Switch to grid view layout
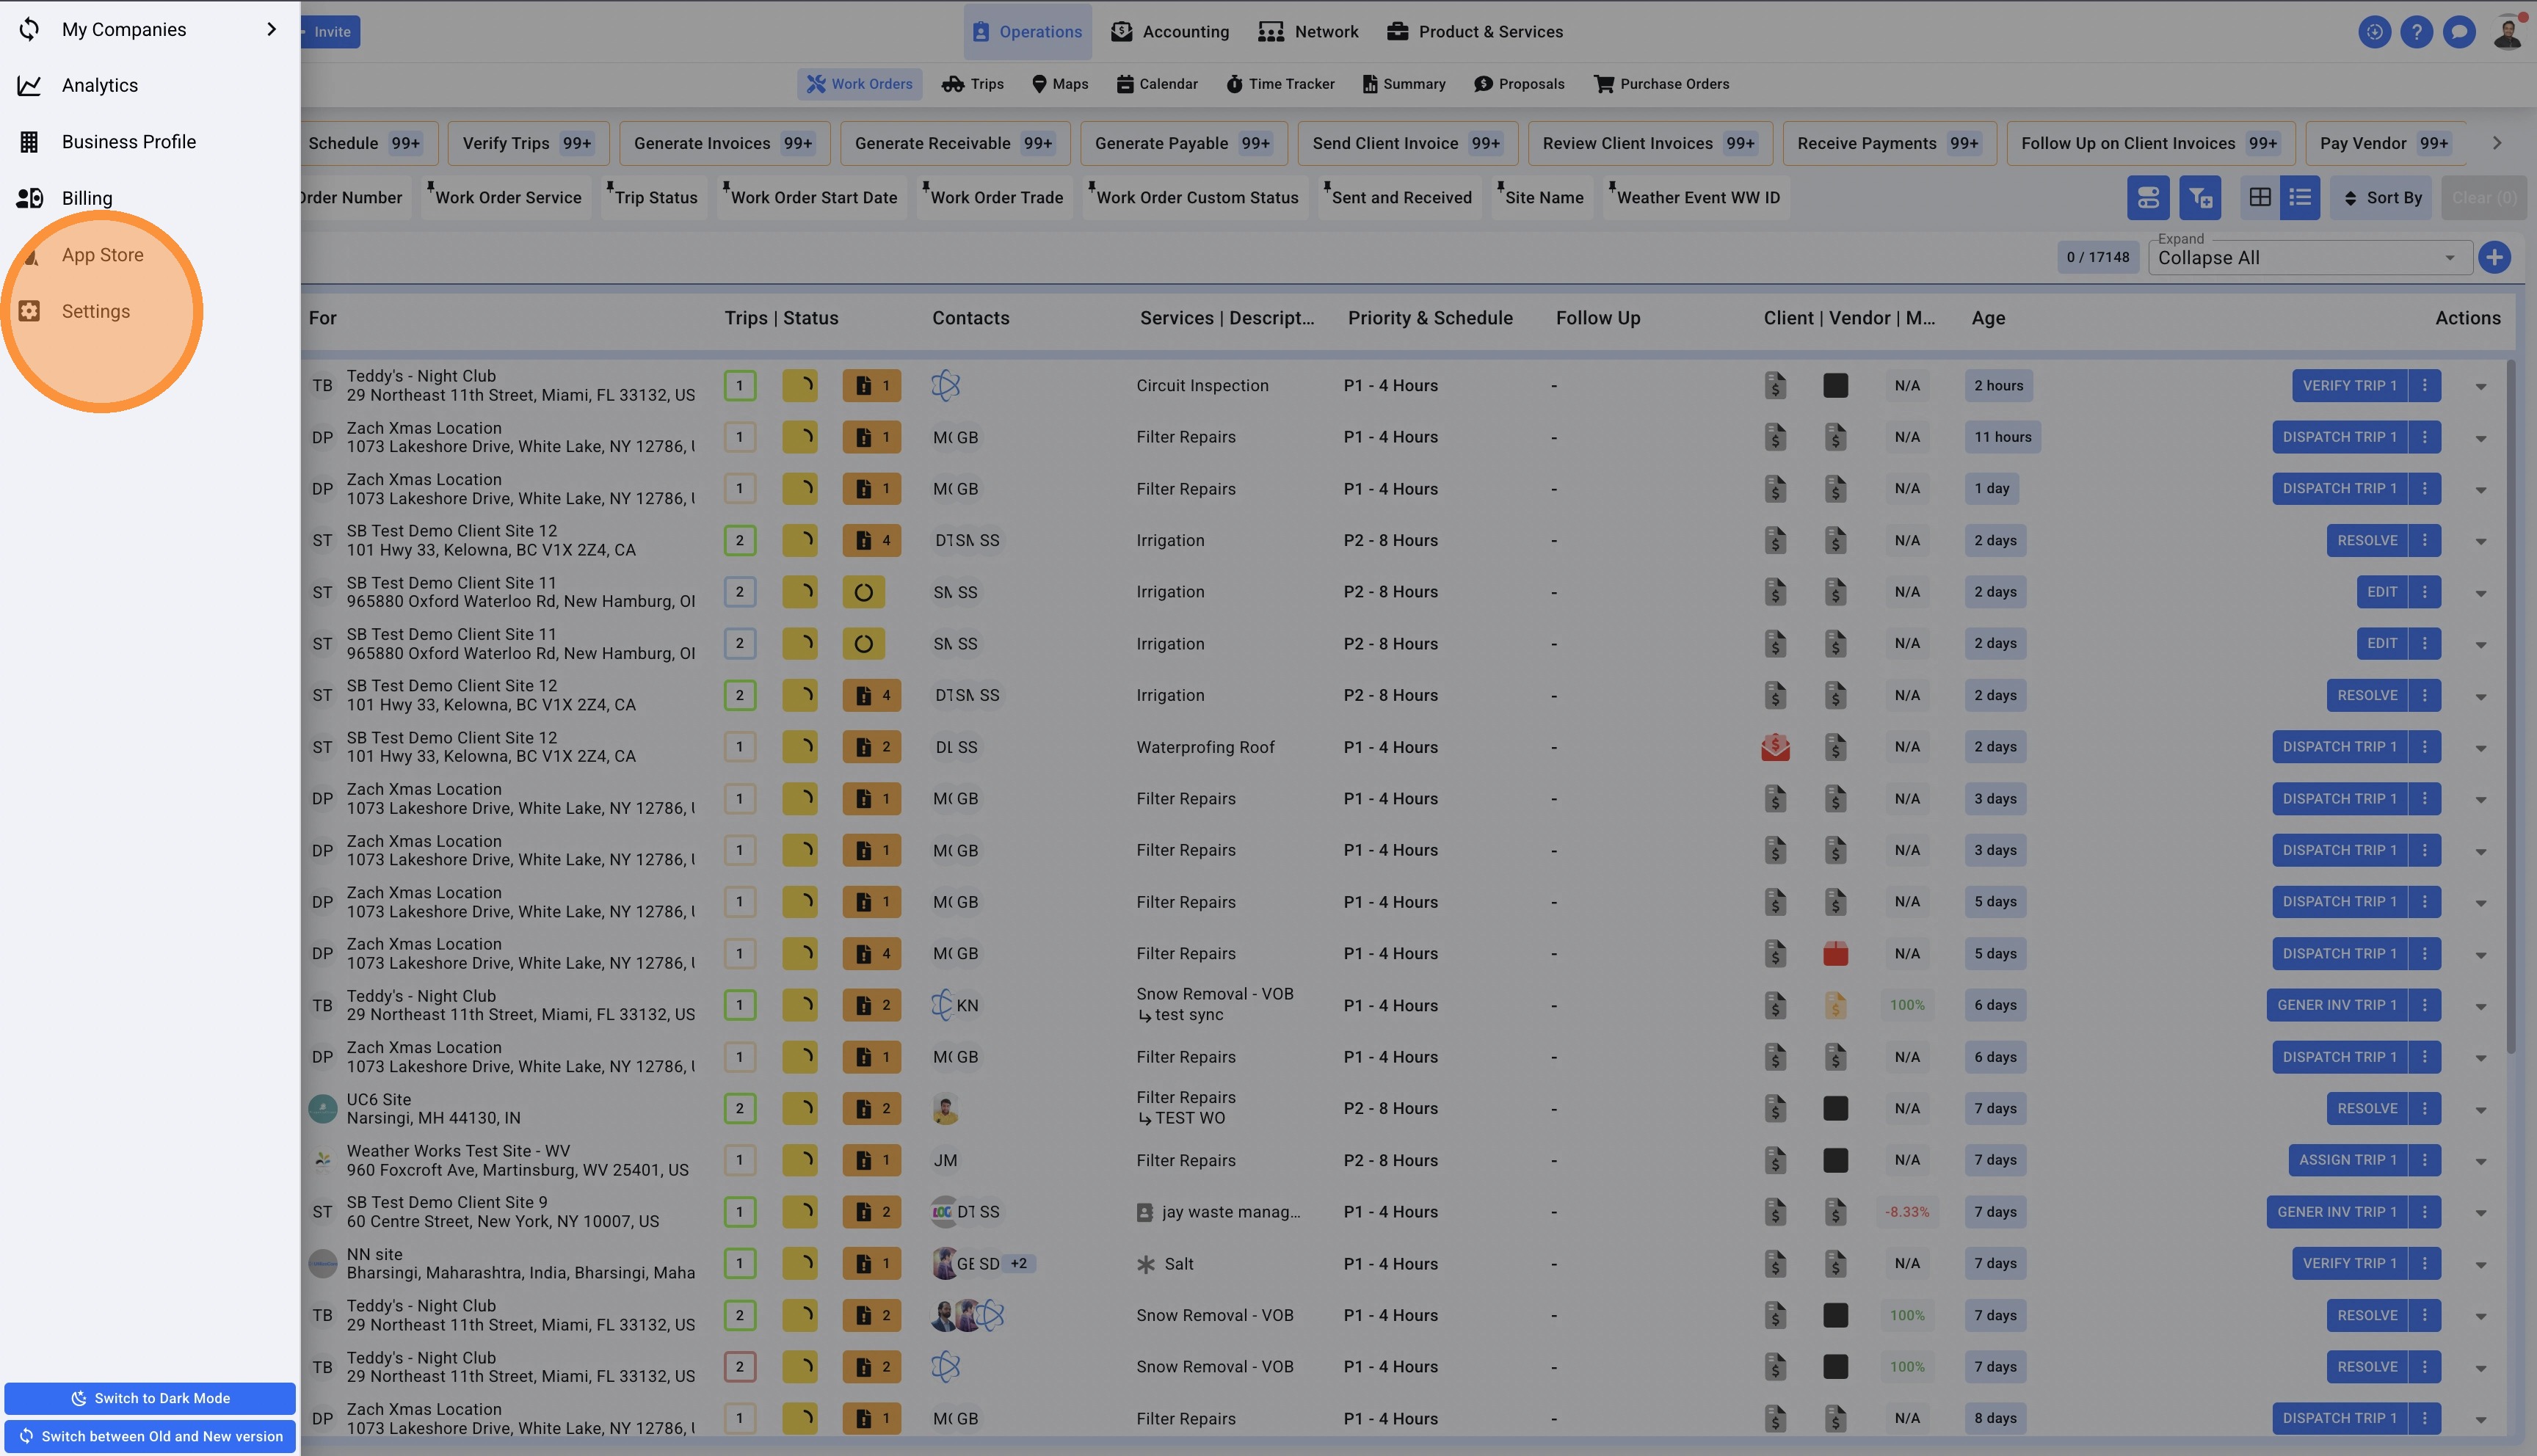The width and height of the screenshot is (2537, 1456). click(x=2259, y=198)
